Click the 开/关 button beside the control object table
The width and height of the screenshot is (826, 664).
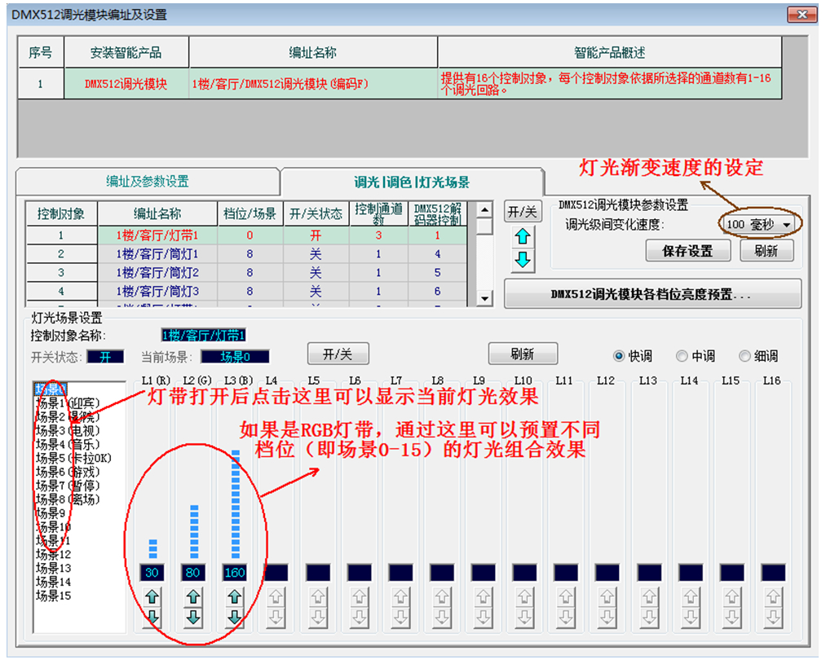click(x=522, y=212)
